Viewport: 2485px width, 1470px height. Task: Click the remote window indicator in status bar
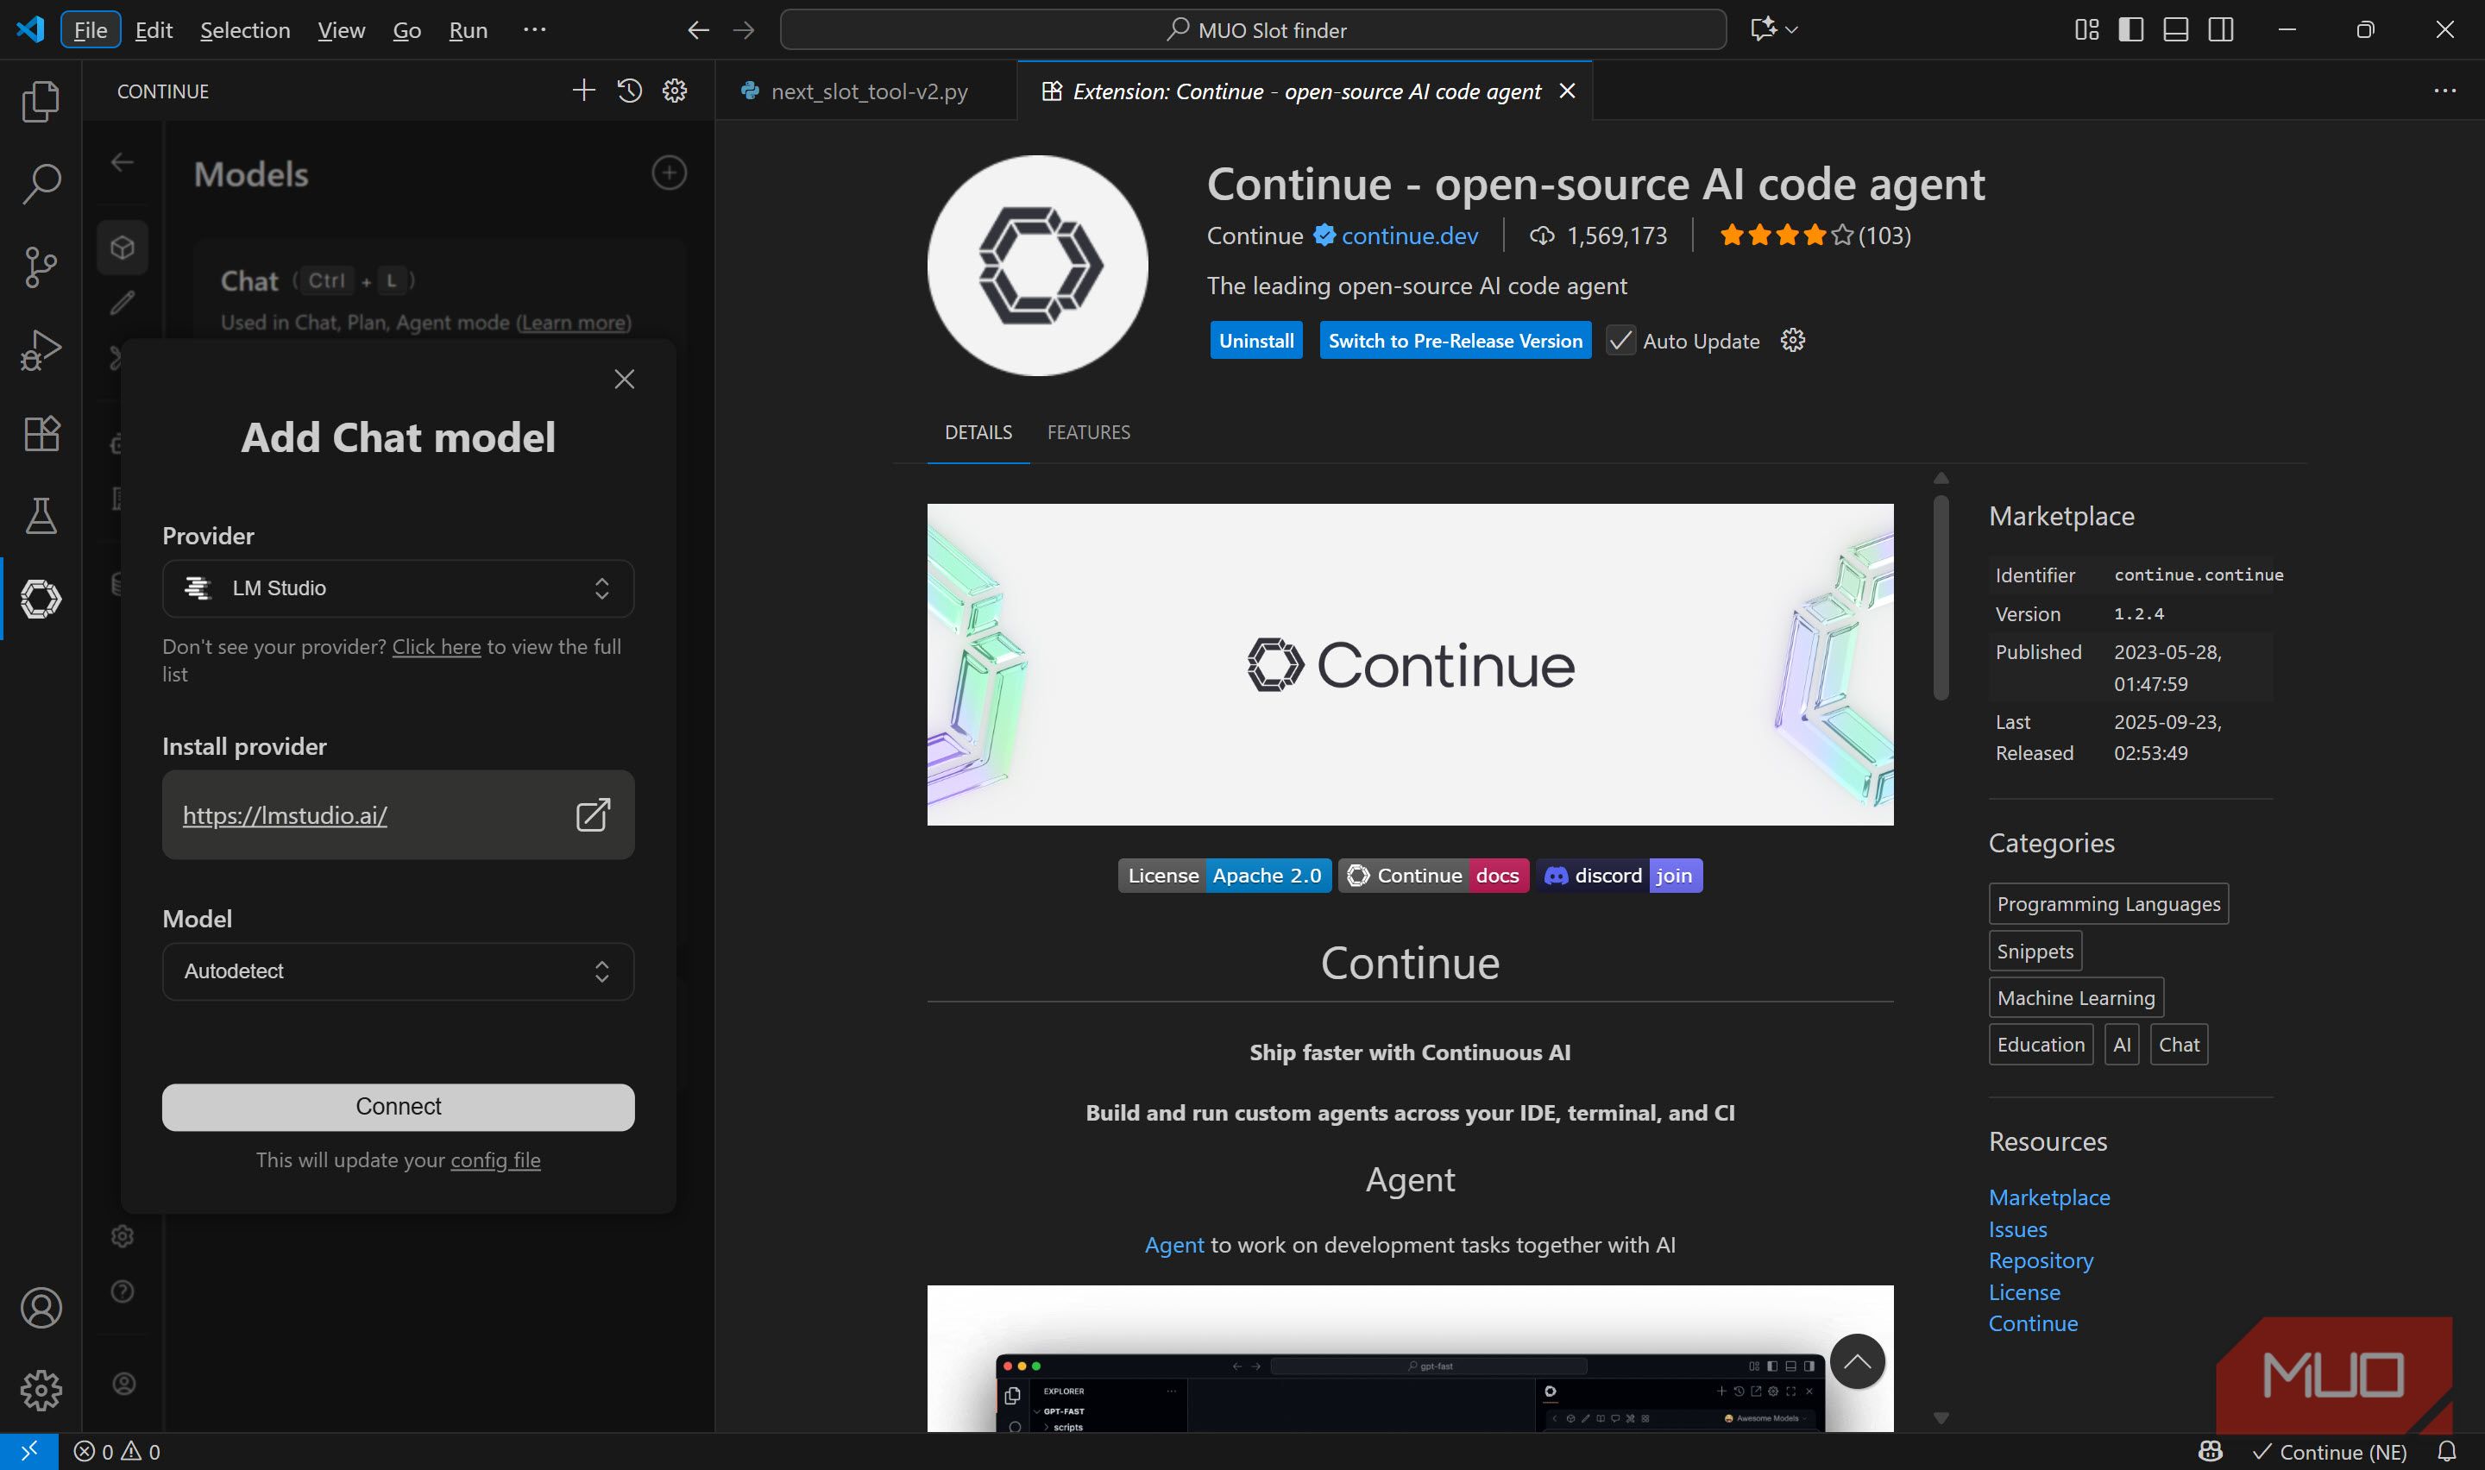click(28, 1451)
